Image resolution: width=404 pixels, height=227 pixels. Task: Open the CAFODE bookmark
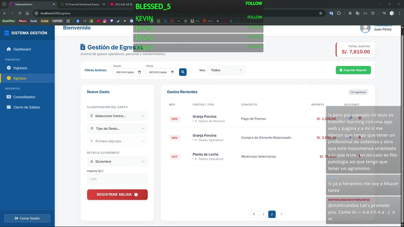pyautogui.click(x=57, y=21)
